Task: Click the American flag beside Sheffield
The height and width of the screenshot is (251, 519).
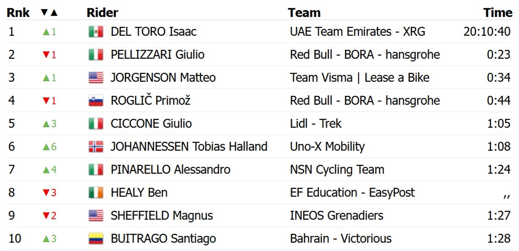Action: point(96,216)
